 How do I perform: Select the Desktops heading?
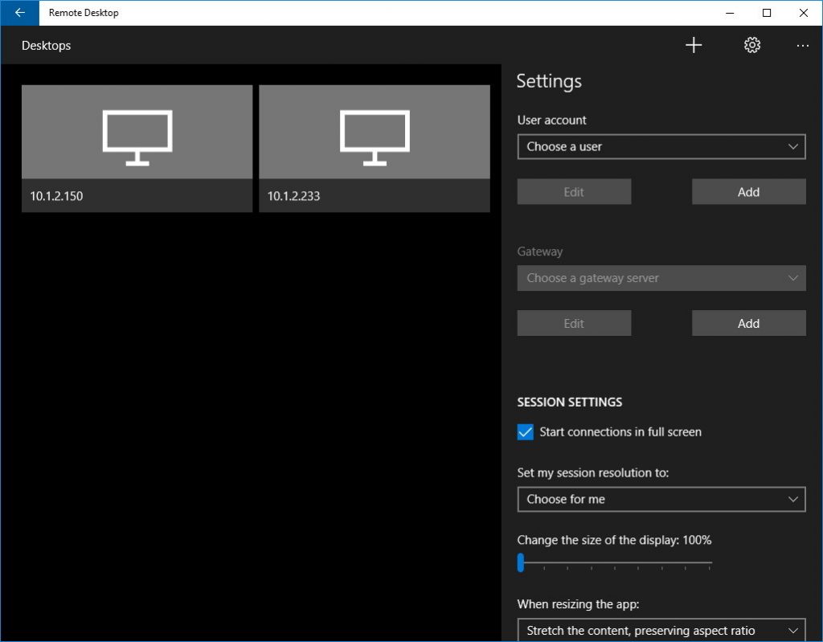pyautogui.click(x=46, y=46)
